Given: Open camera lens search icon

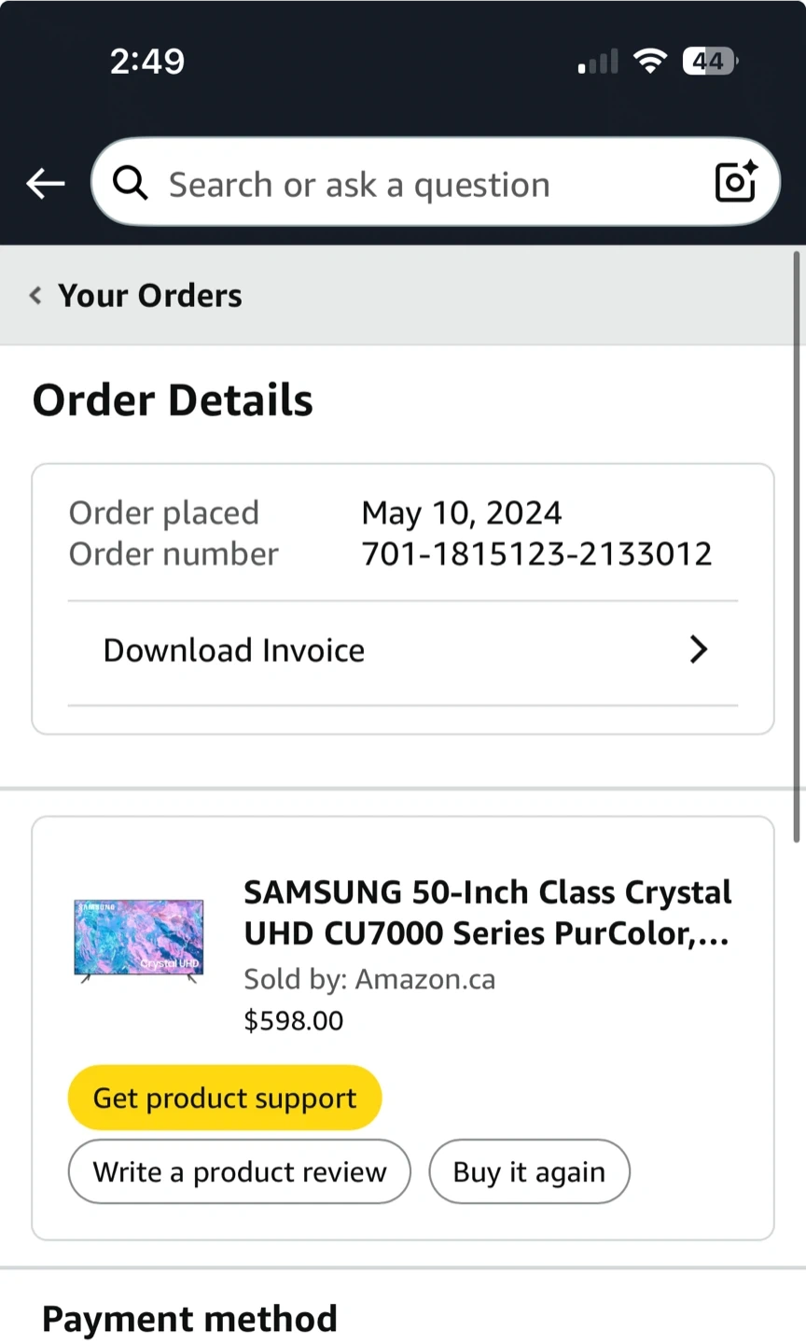Looking at the screenshot, I should pyautogui.click(x=735, y=182).
